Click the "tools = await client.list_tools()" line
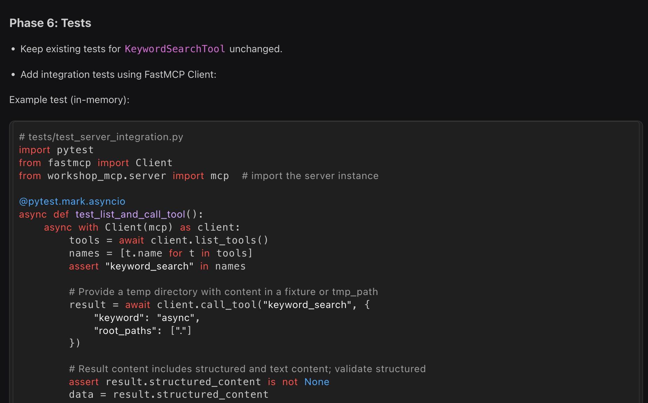The width and height of the screenshot is (648, 403). pyautogui.click(x=169, y=240)
